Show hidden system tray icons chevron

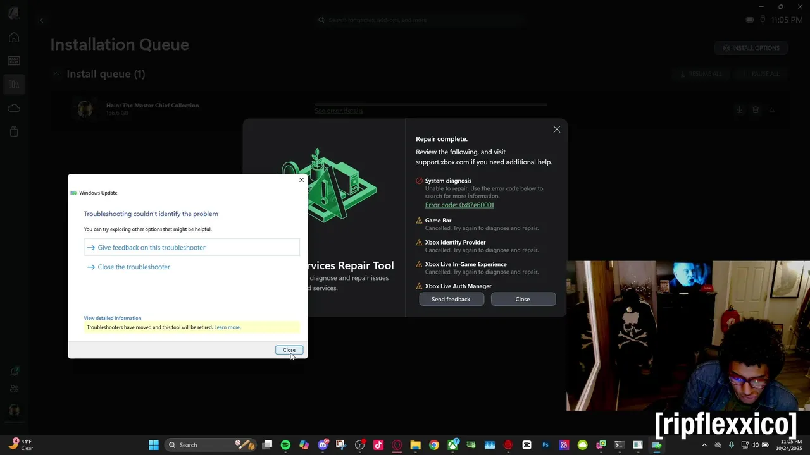704,445
